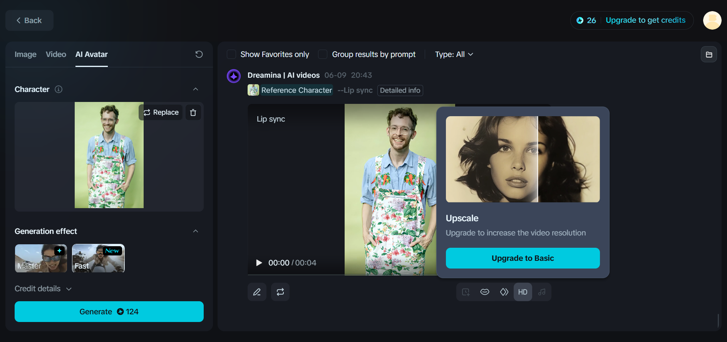Click Upgrade to Basic button
This screenshot has width=727, height=342.
click(x=523, y=258)
